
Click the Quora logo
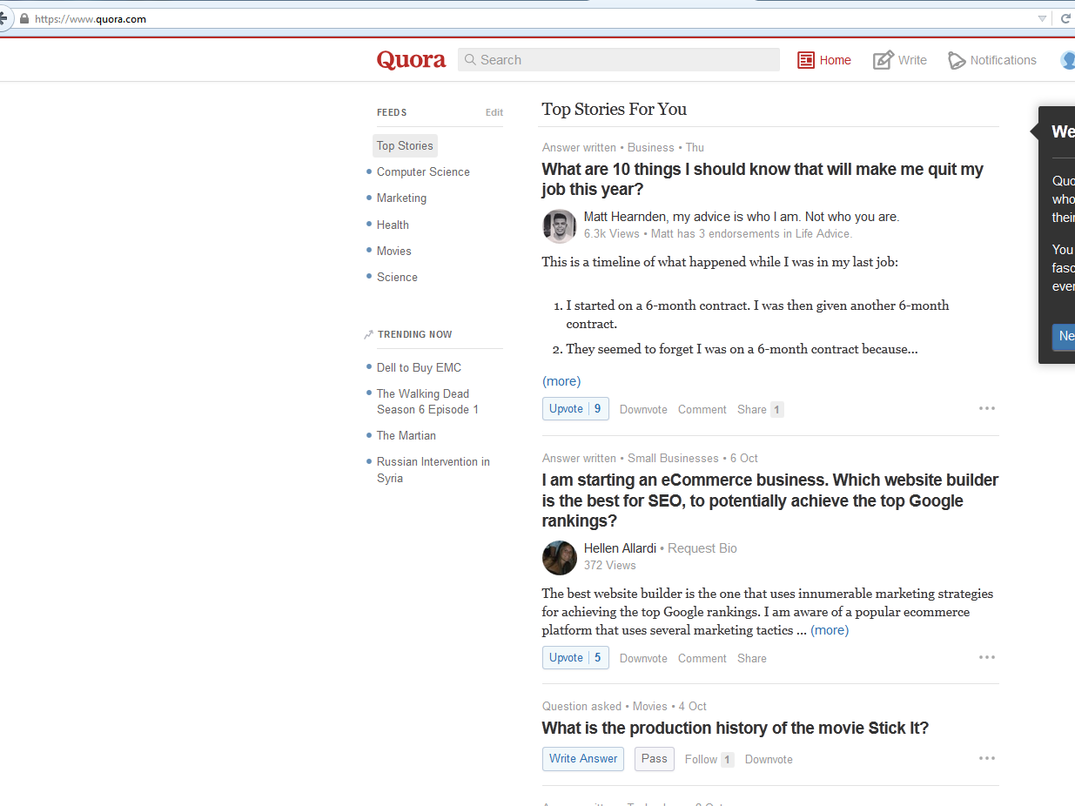411,60
